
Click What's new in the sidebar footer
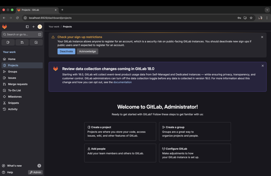[x=15, y=165]
